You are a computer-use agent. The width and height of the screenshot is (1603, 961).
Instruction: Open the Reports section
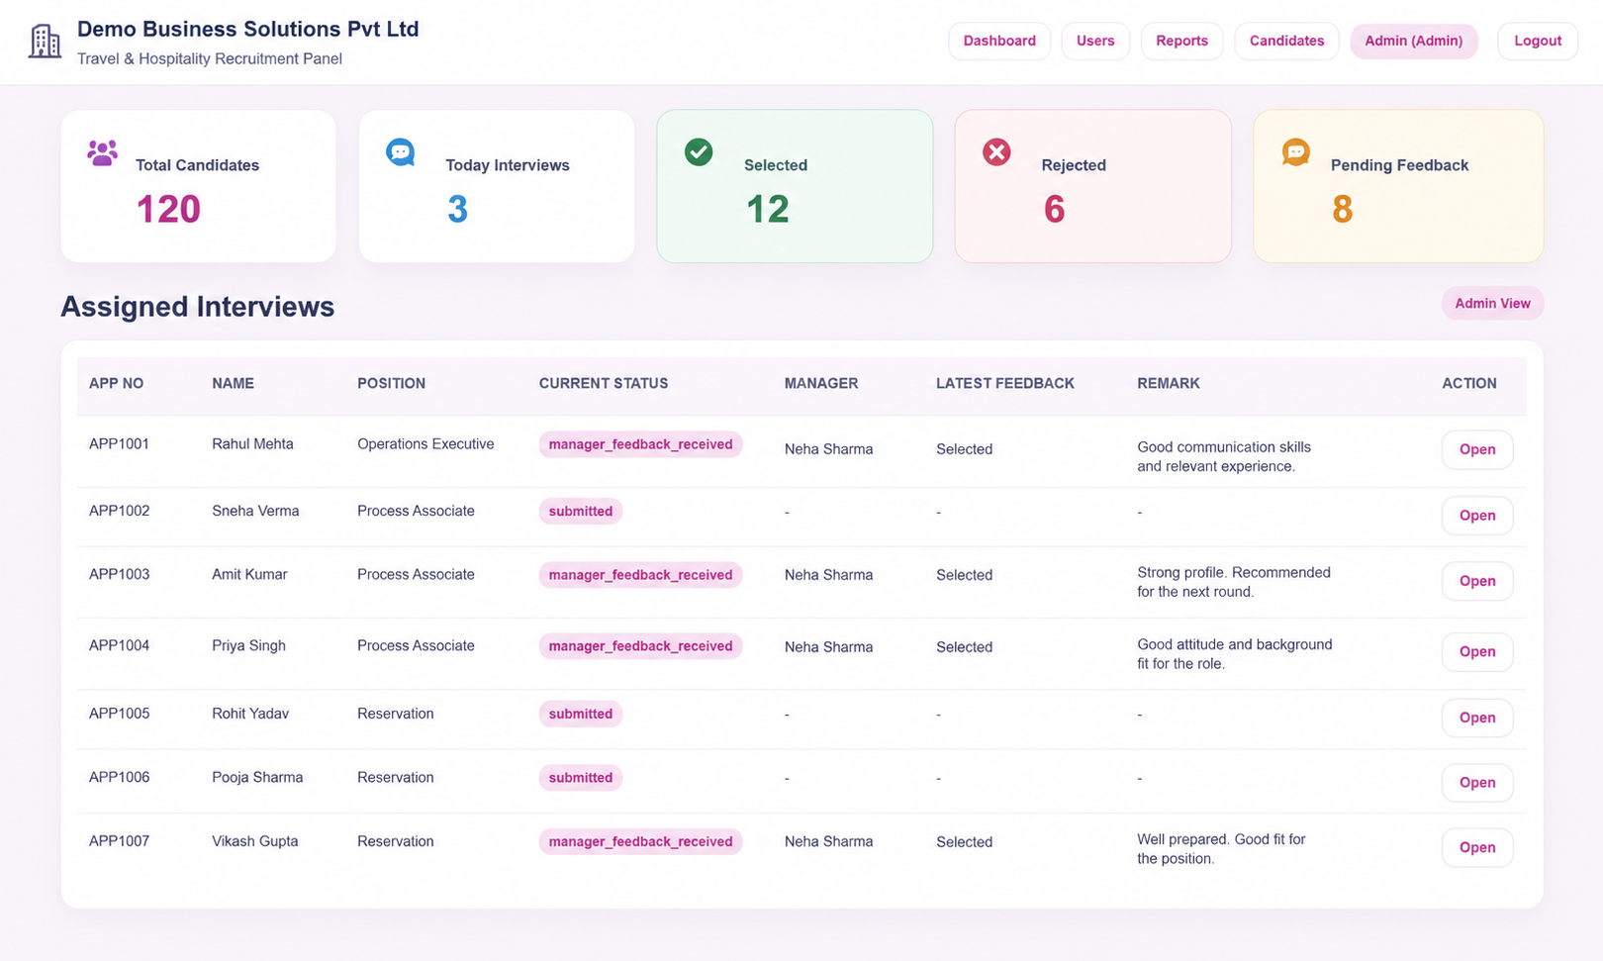(x=1181, y=41)
